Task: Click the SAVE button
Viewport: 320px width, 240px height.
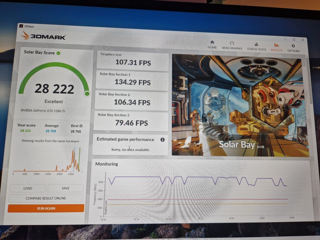Action: point(66,188)
